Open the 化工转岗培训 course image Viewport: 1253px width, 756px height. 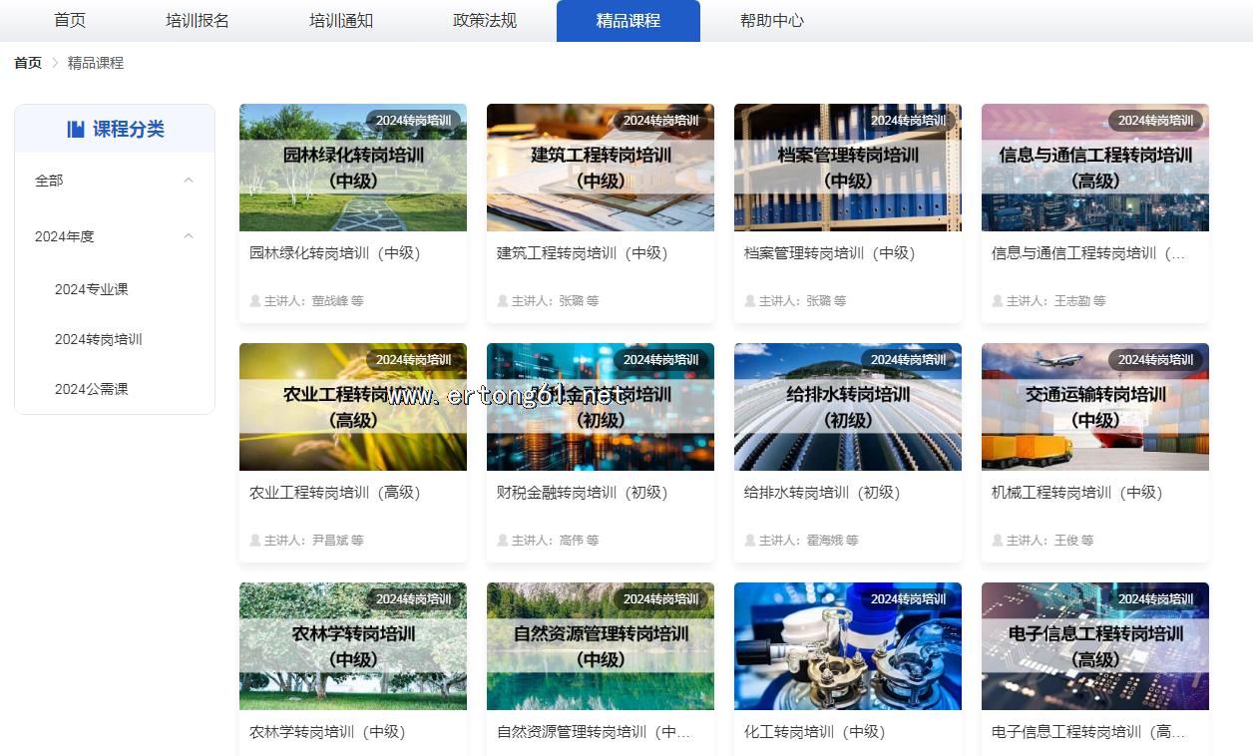coord(848,646)
